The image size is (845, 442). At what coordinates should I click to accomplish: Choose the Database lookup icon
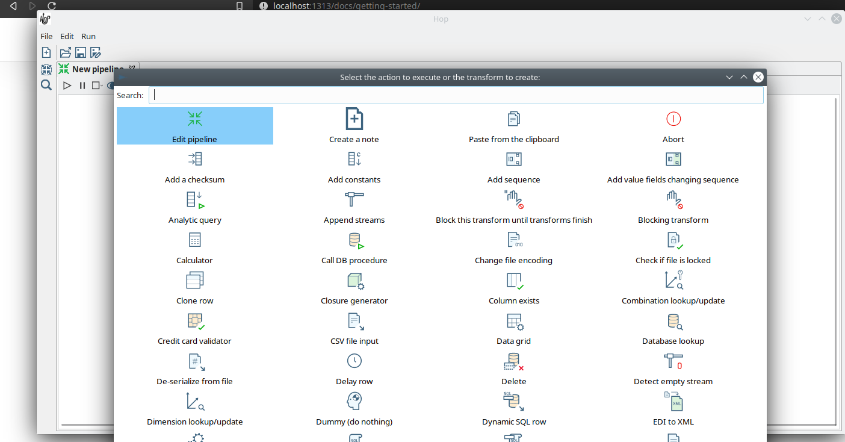tap(673, 321)
